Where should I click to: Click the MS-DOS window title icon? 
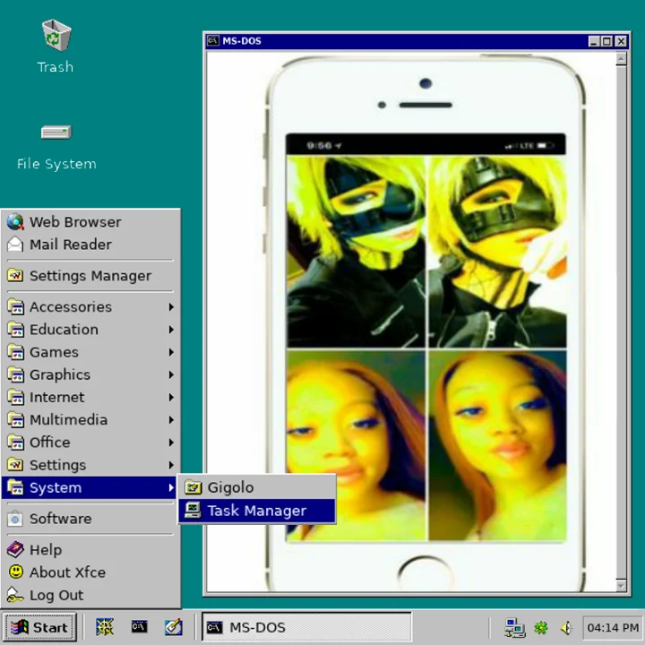pos(213,40)
